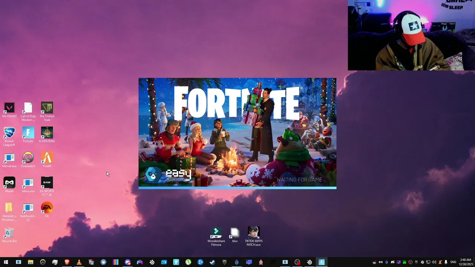Launch EA SPORTS FC 26 shortcut

(47, 187)
